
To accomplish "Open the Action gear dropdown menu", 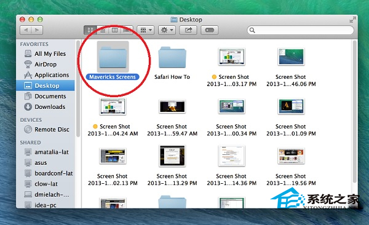I will pos(167,30).
